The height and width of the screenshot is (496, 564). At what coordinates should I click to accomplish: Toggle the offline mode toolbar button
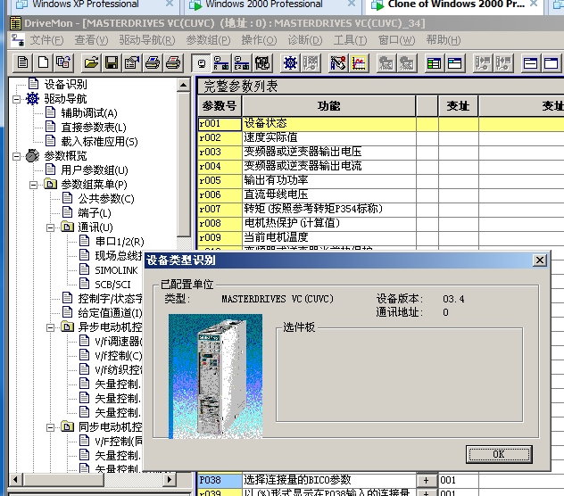click(201, 63)
